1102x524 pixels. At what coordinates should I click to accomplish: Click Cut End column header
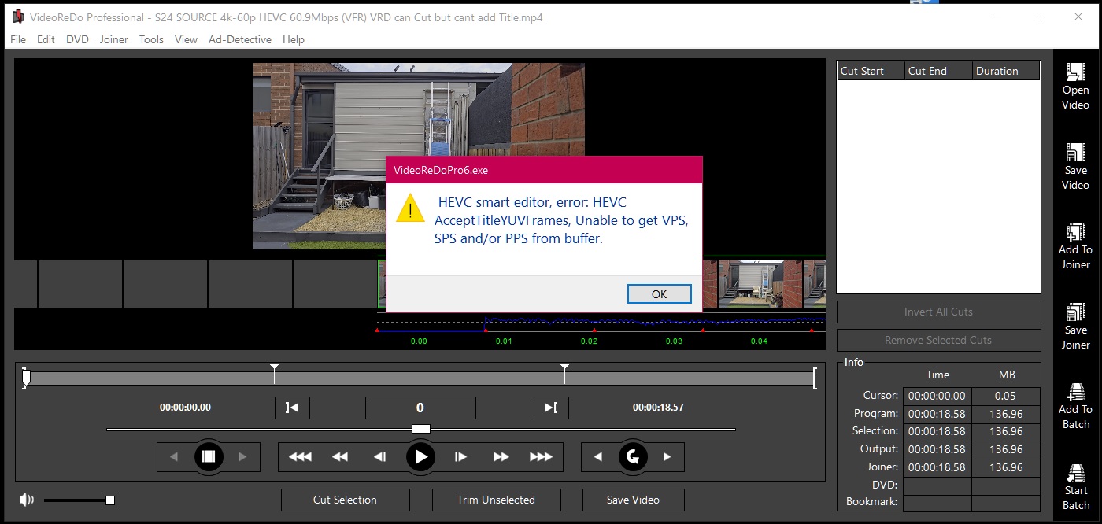coord(938,71)
